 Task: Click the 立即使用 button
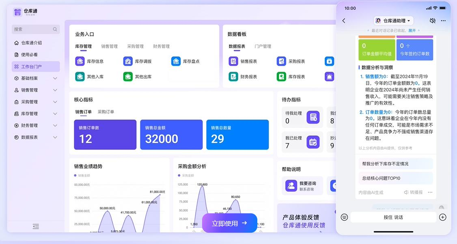coord(230,223)
